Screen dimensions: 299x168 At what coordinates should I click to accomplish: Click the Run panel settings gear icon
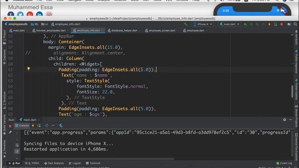[x=285, y=119]
